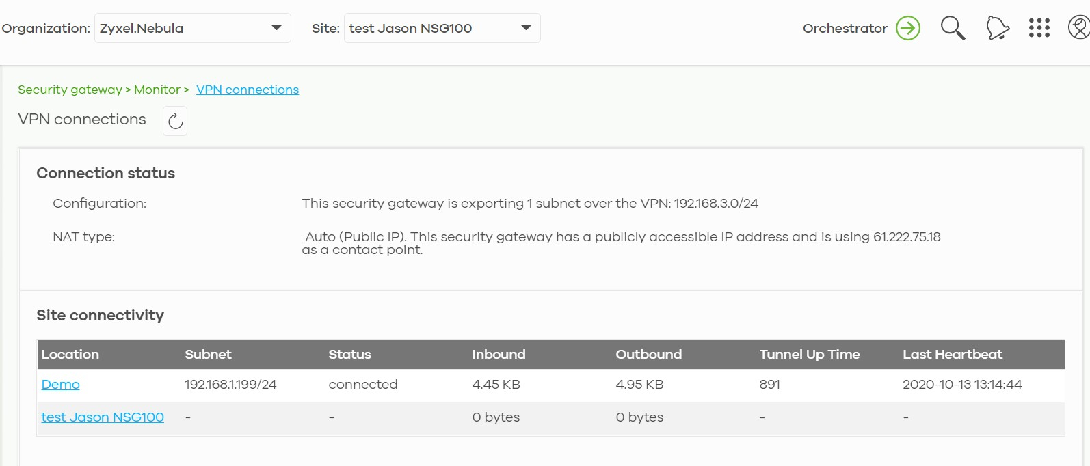Open the test Jason NSG100 site selector
This screenshot has height=466, width=1090.
431,28
